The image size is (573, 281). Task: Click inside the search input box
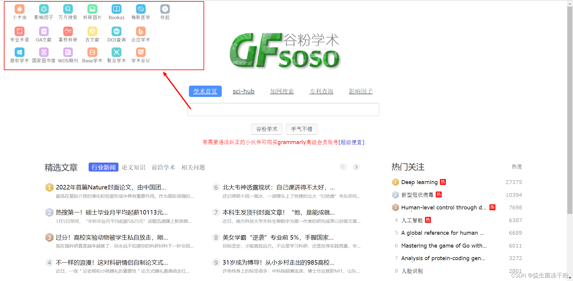pyautogui.click(x=283, y=109)
